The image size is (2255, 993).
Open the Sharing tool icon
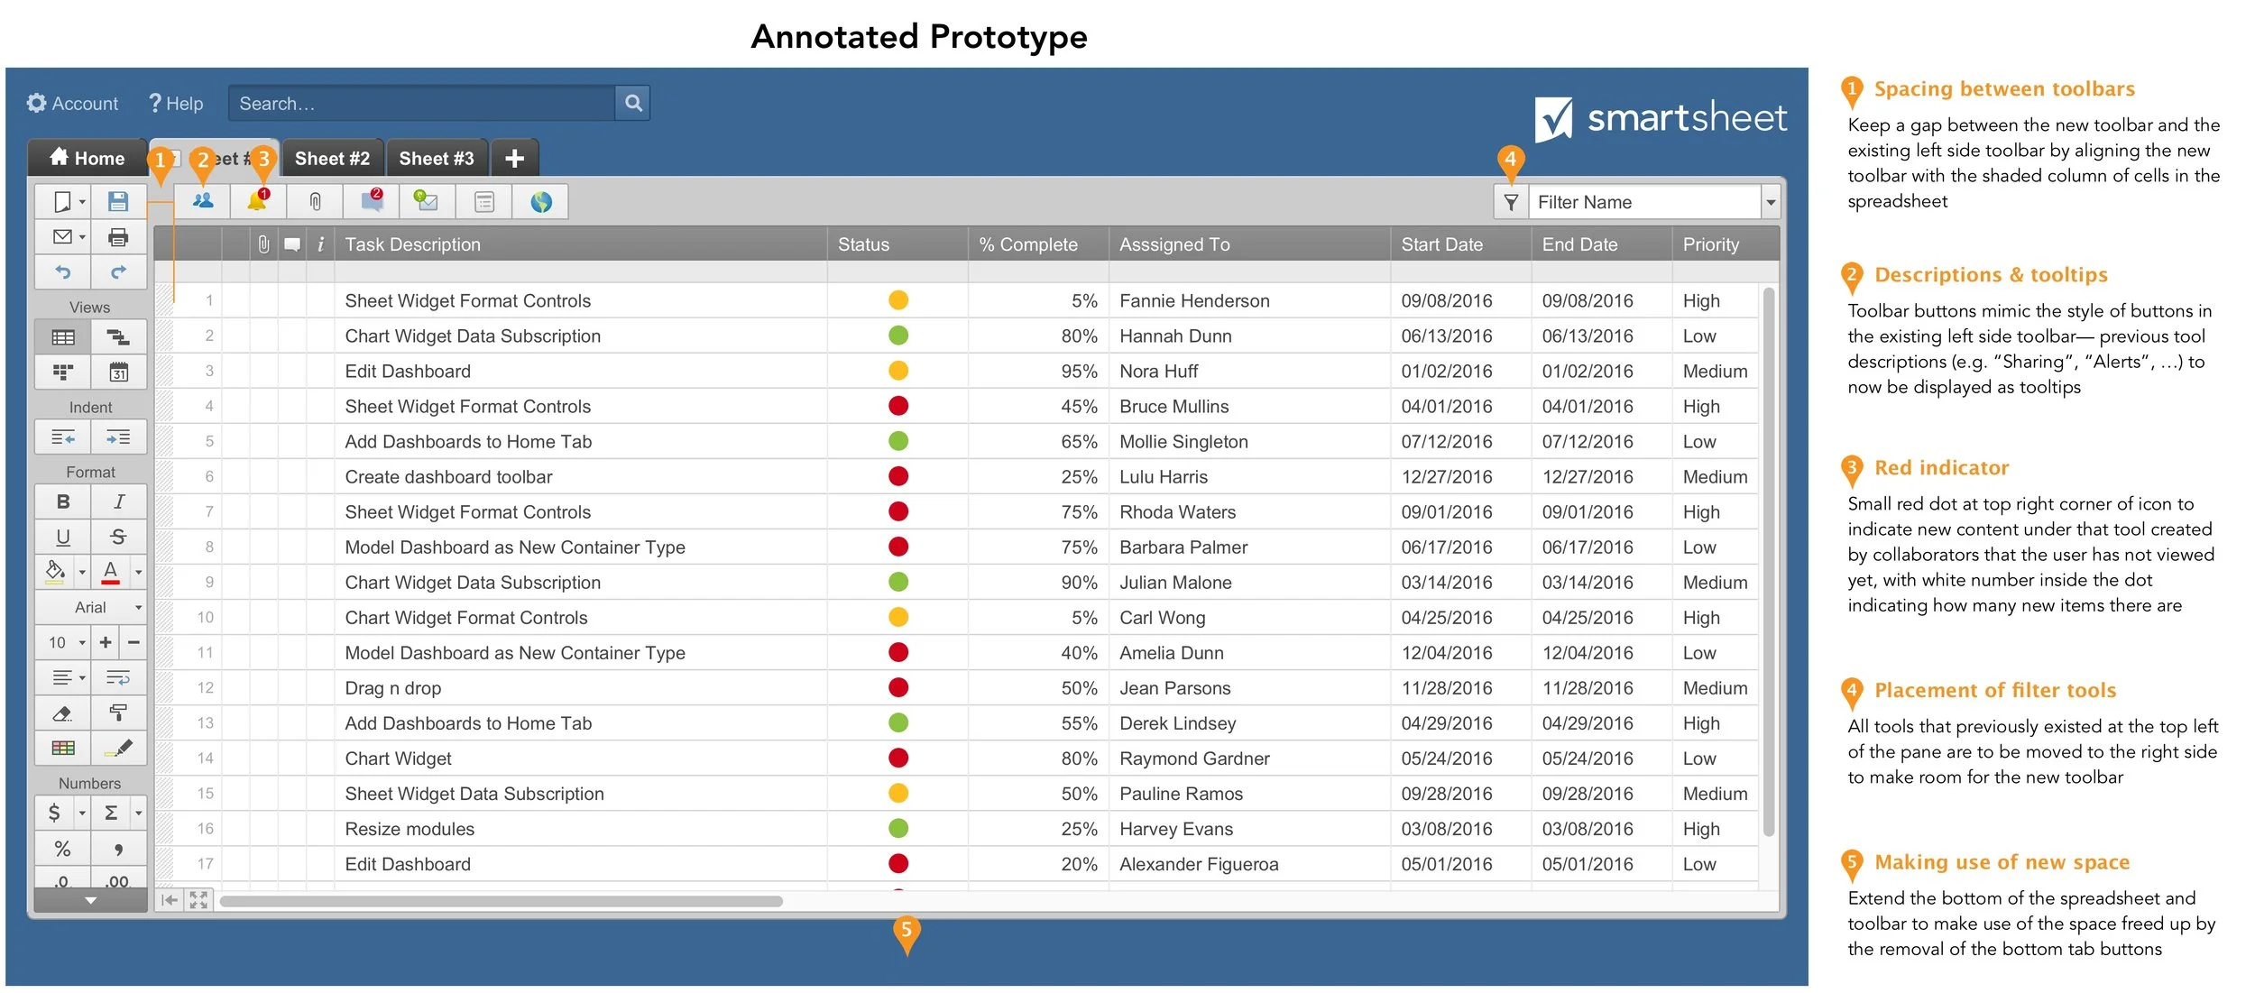click(203, 201)
